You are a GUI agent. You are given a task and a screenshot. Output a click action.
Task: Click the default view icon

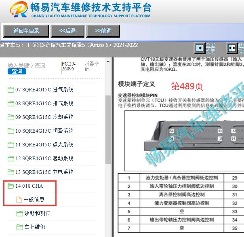point(232,48)
